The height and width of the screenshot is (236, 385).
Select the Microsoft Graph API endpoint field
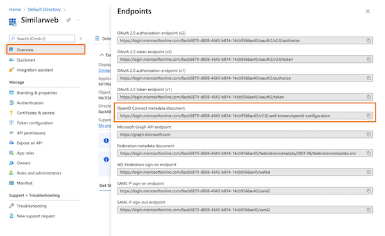[x=245, y=135]
